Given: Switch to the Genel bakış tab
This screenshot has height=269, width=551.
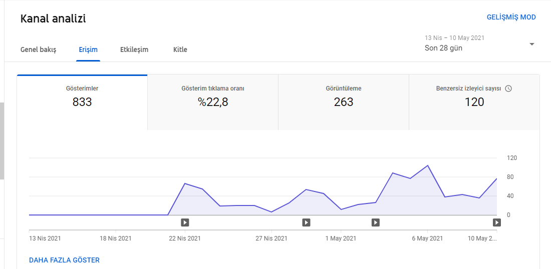Looking at the screenshot, I should tap(38, 49).
